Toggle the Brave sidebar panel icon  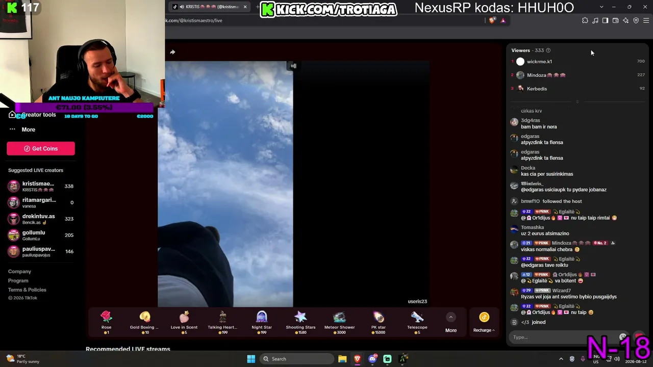[x=605, y=20]
